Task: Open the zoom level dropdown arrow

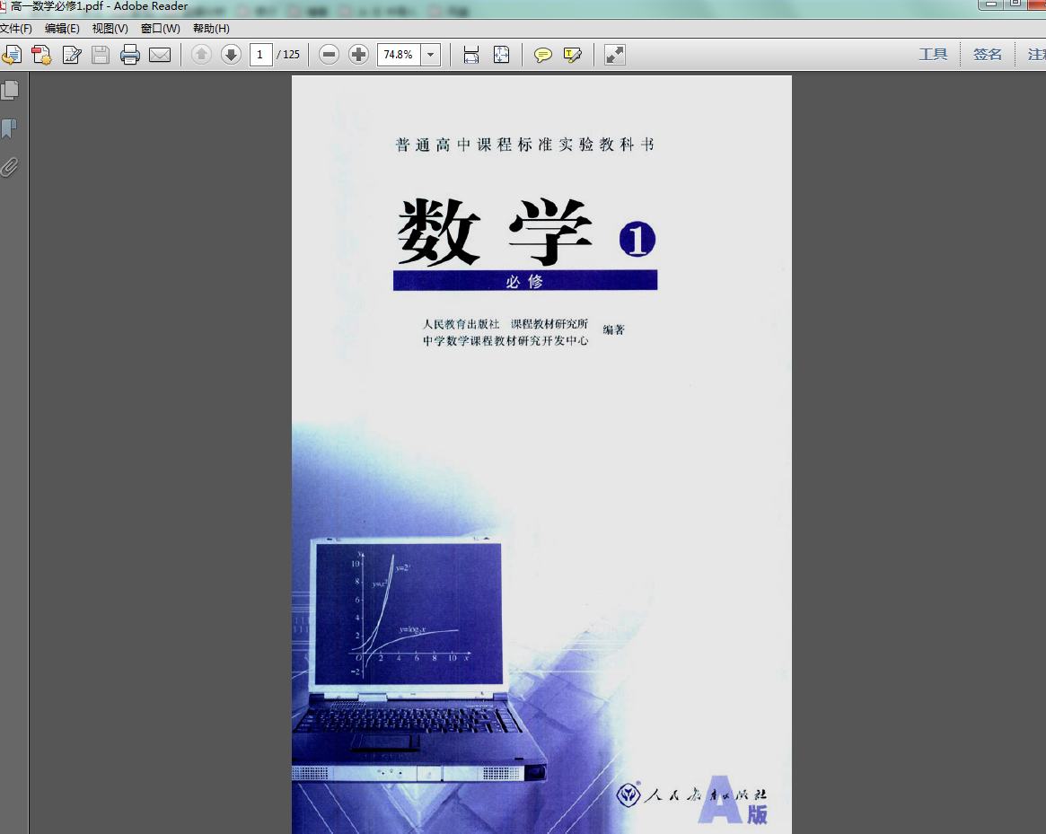Action: point(432,55)
